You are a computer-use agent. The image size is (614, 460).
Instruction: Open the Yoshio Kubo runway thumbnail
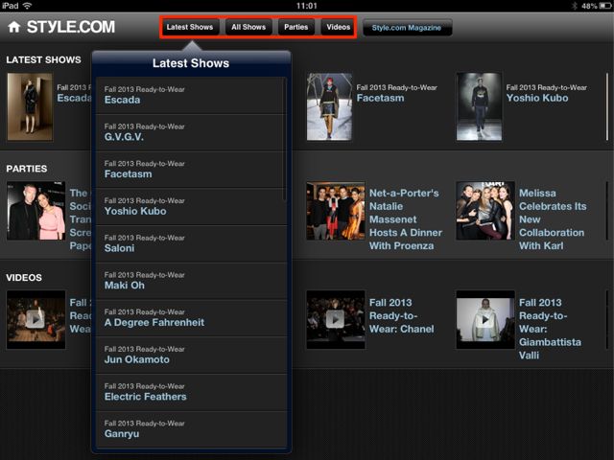click(x=480, y=106)
